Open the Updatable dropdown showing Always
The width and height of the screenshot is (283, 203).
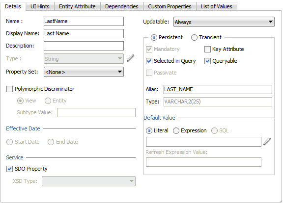point(224,22)
